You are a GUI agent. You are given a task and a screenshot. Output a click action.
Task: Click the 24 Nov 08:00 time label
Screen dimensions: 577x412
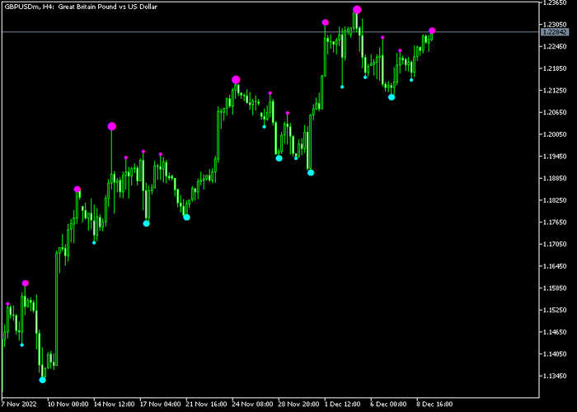coord(253,404)
